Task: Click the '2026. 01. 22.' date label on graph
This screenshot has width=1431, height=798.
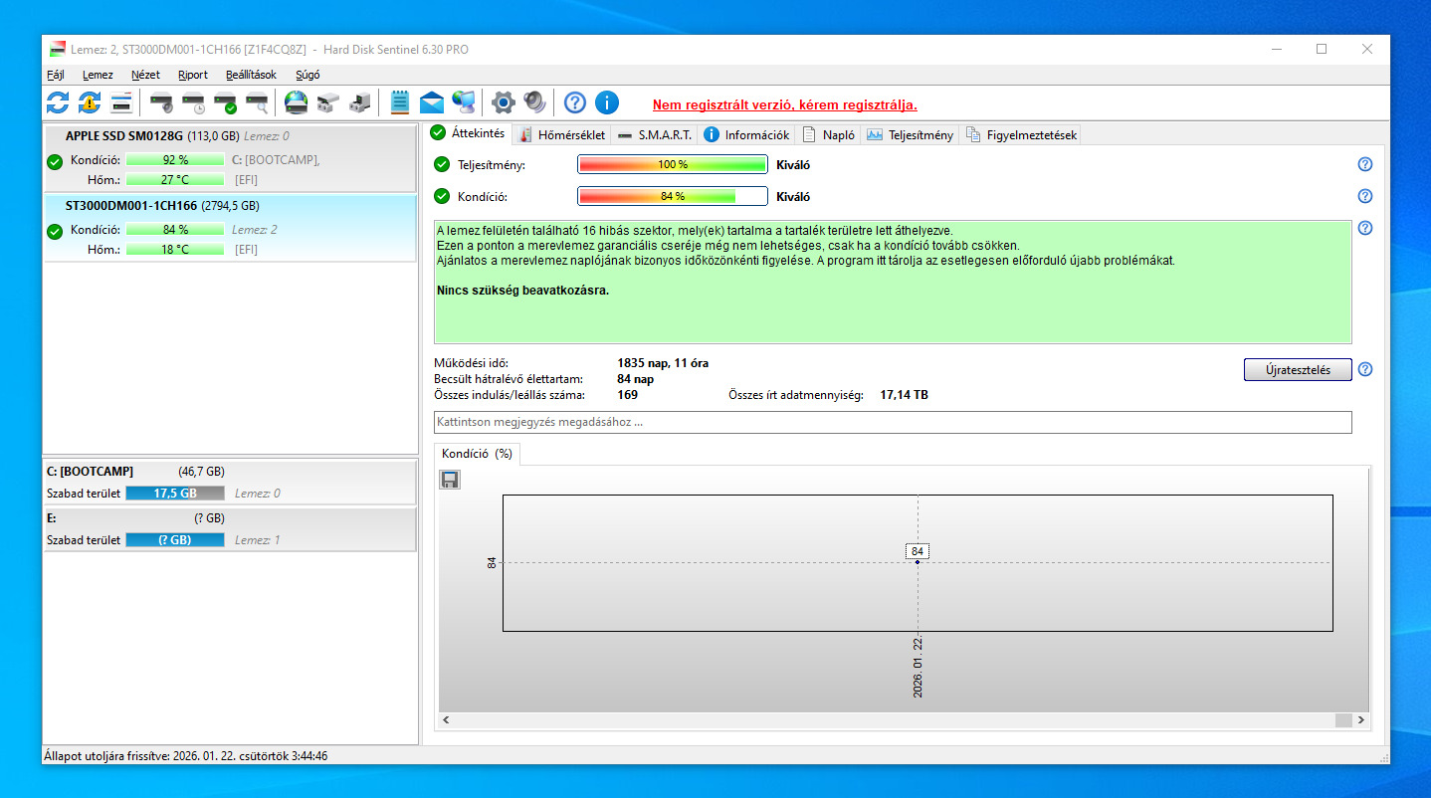Action: (x=918, y=668)
